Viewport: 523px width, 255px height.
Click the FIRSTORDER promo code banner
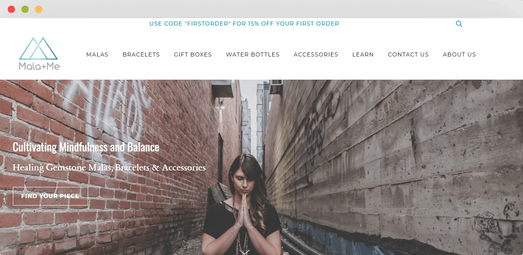pos(244,24)
